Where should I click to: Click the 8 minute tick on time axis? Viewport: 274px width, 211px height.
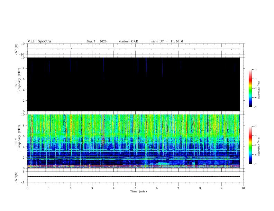click(200, 188)
